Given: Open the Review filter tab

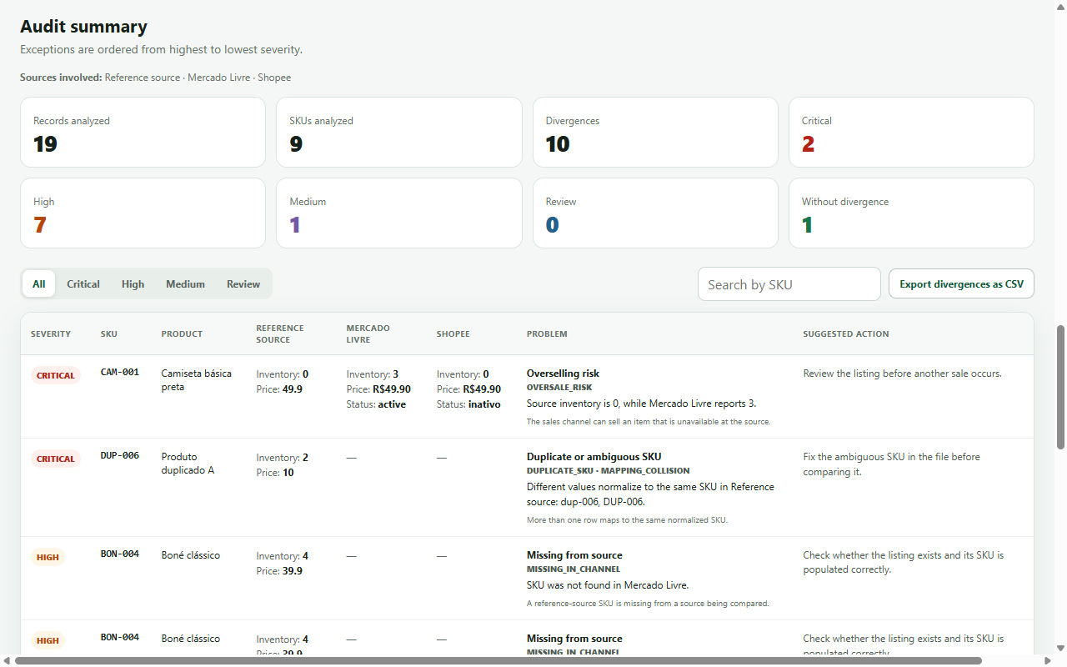Looking at the screenshot, I should 243,284.
